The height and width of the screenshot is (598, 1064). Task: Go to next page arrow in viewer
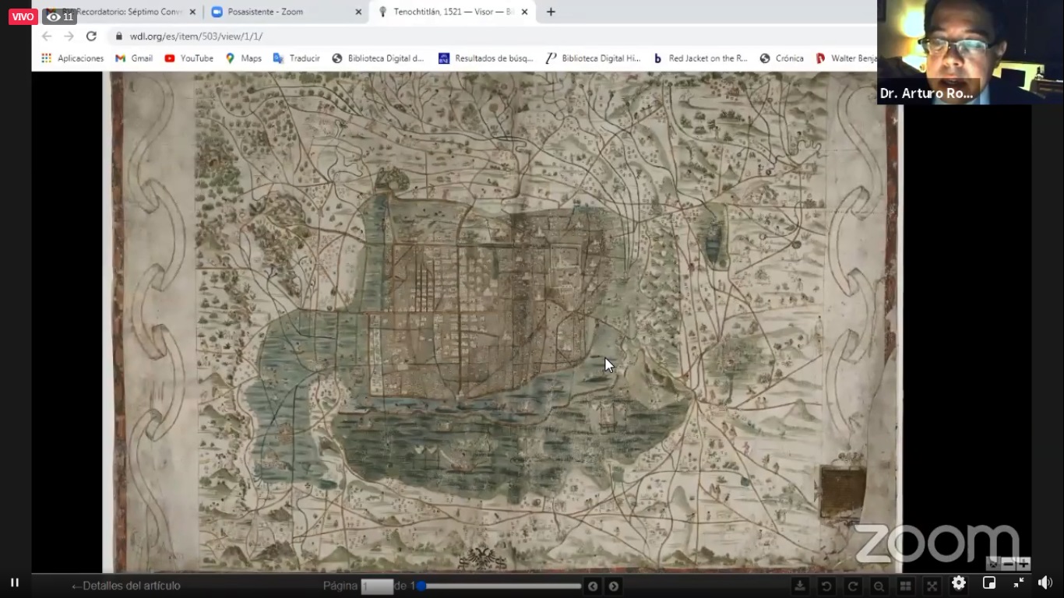click(614, 586)
